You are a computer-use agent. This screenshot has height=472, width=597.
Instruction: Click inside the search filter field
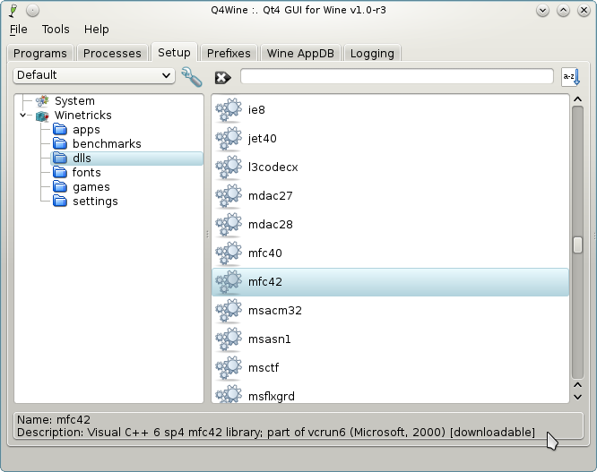396,76
